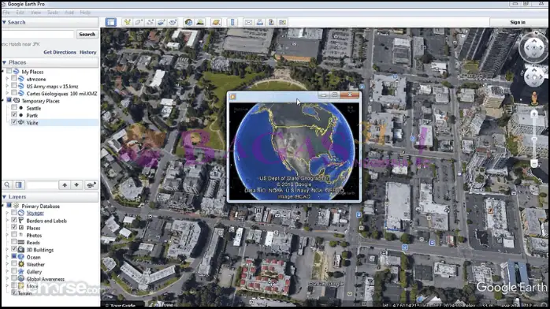Open the Edit menu
This screenshot has height=309, width=550.
[20, 13]
